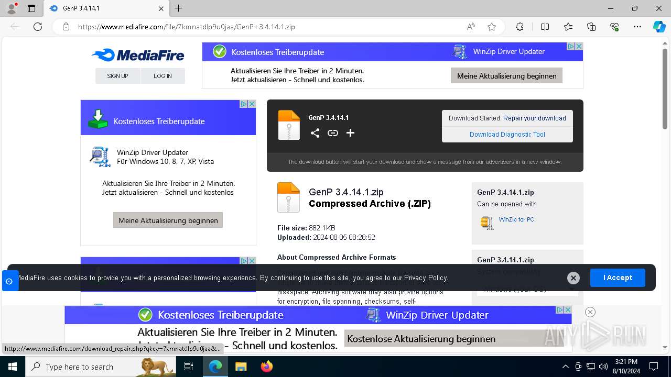671x377 pixels.
Task: Close left sidebar ad X
Action: 252,104
